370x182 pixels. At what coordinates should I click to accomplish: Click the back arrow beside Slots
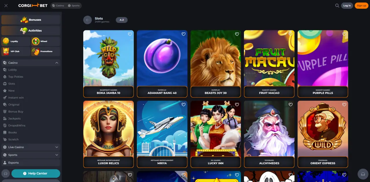(x=87, y=20)
